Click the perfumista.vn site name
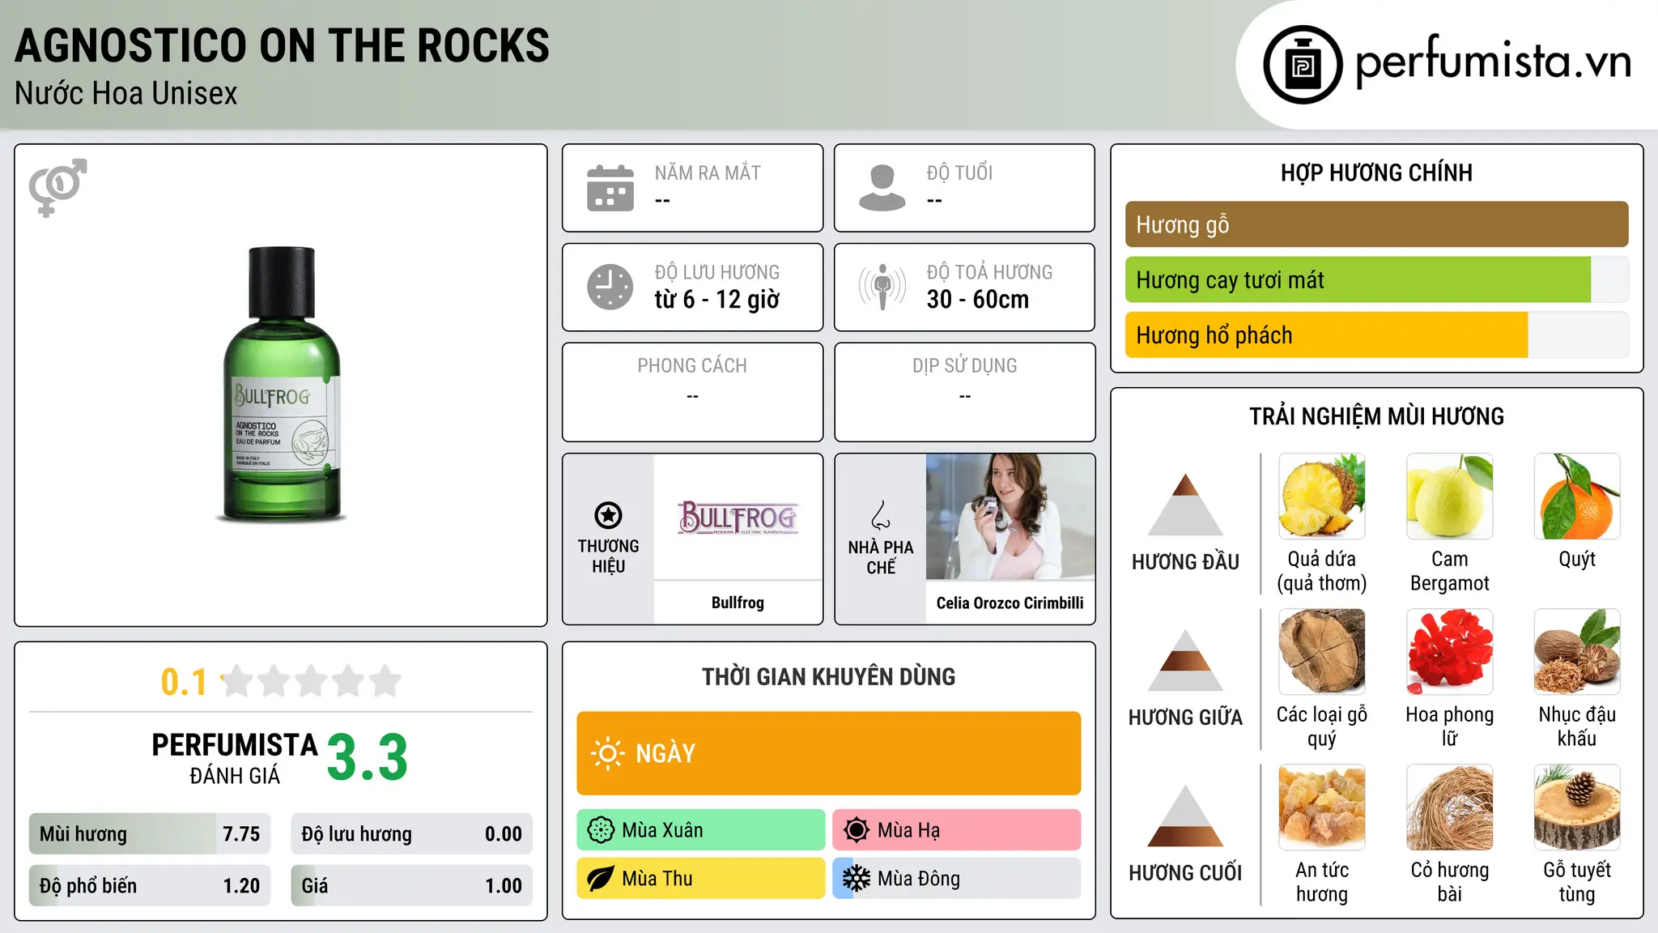This screenshot has height=933, width=1658. point(1493,62)
